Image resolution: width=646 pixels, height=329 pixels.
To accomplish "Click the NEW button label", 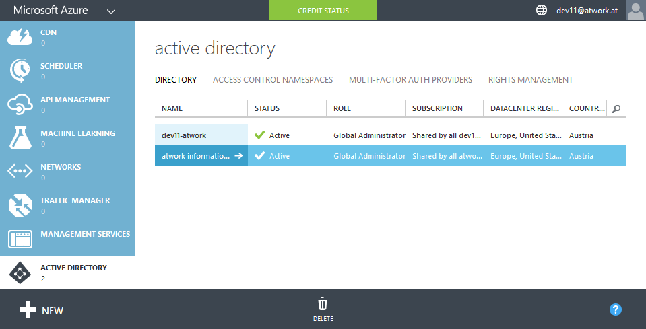I will click(x=53, y=310).
